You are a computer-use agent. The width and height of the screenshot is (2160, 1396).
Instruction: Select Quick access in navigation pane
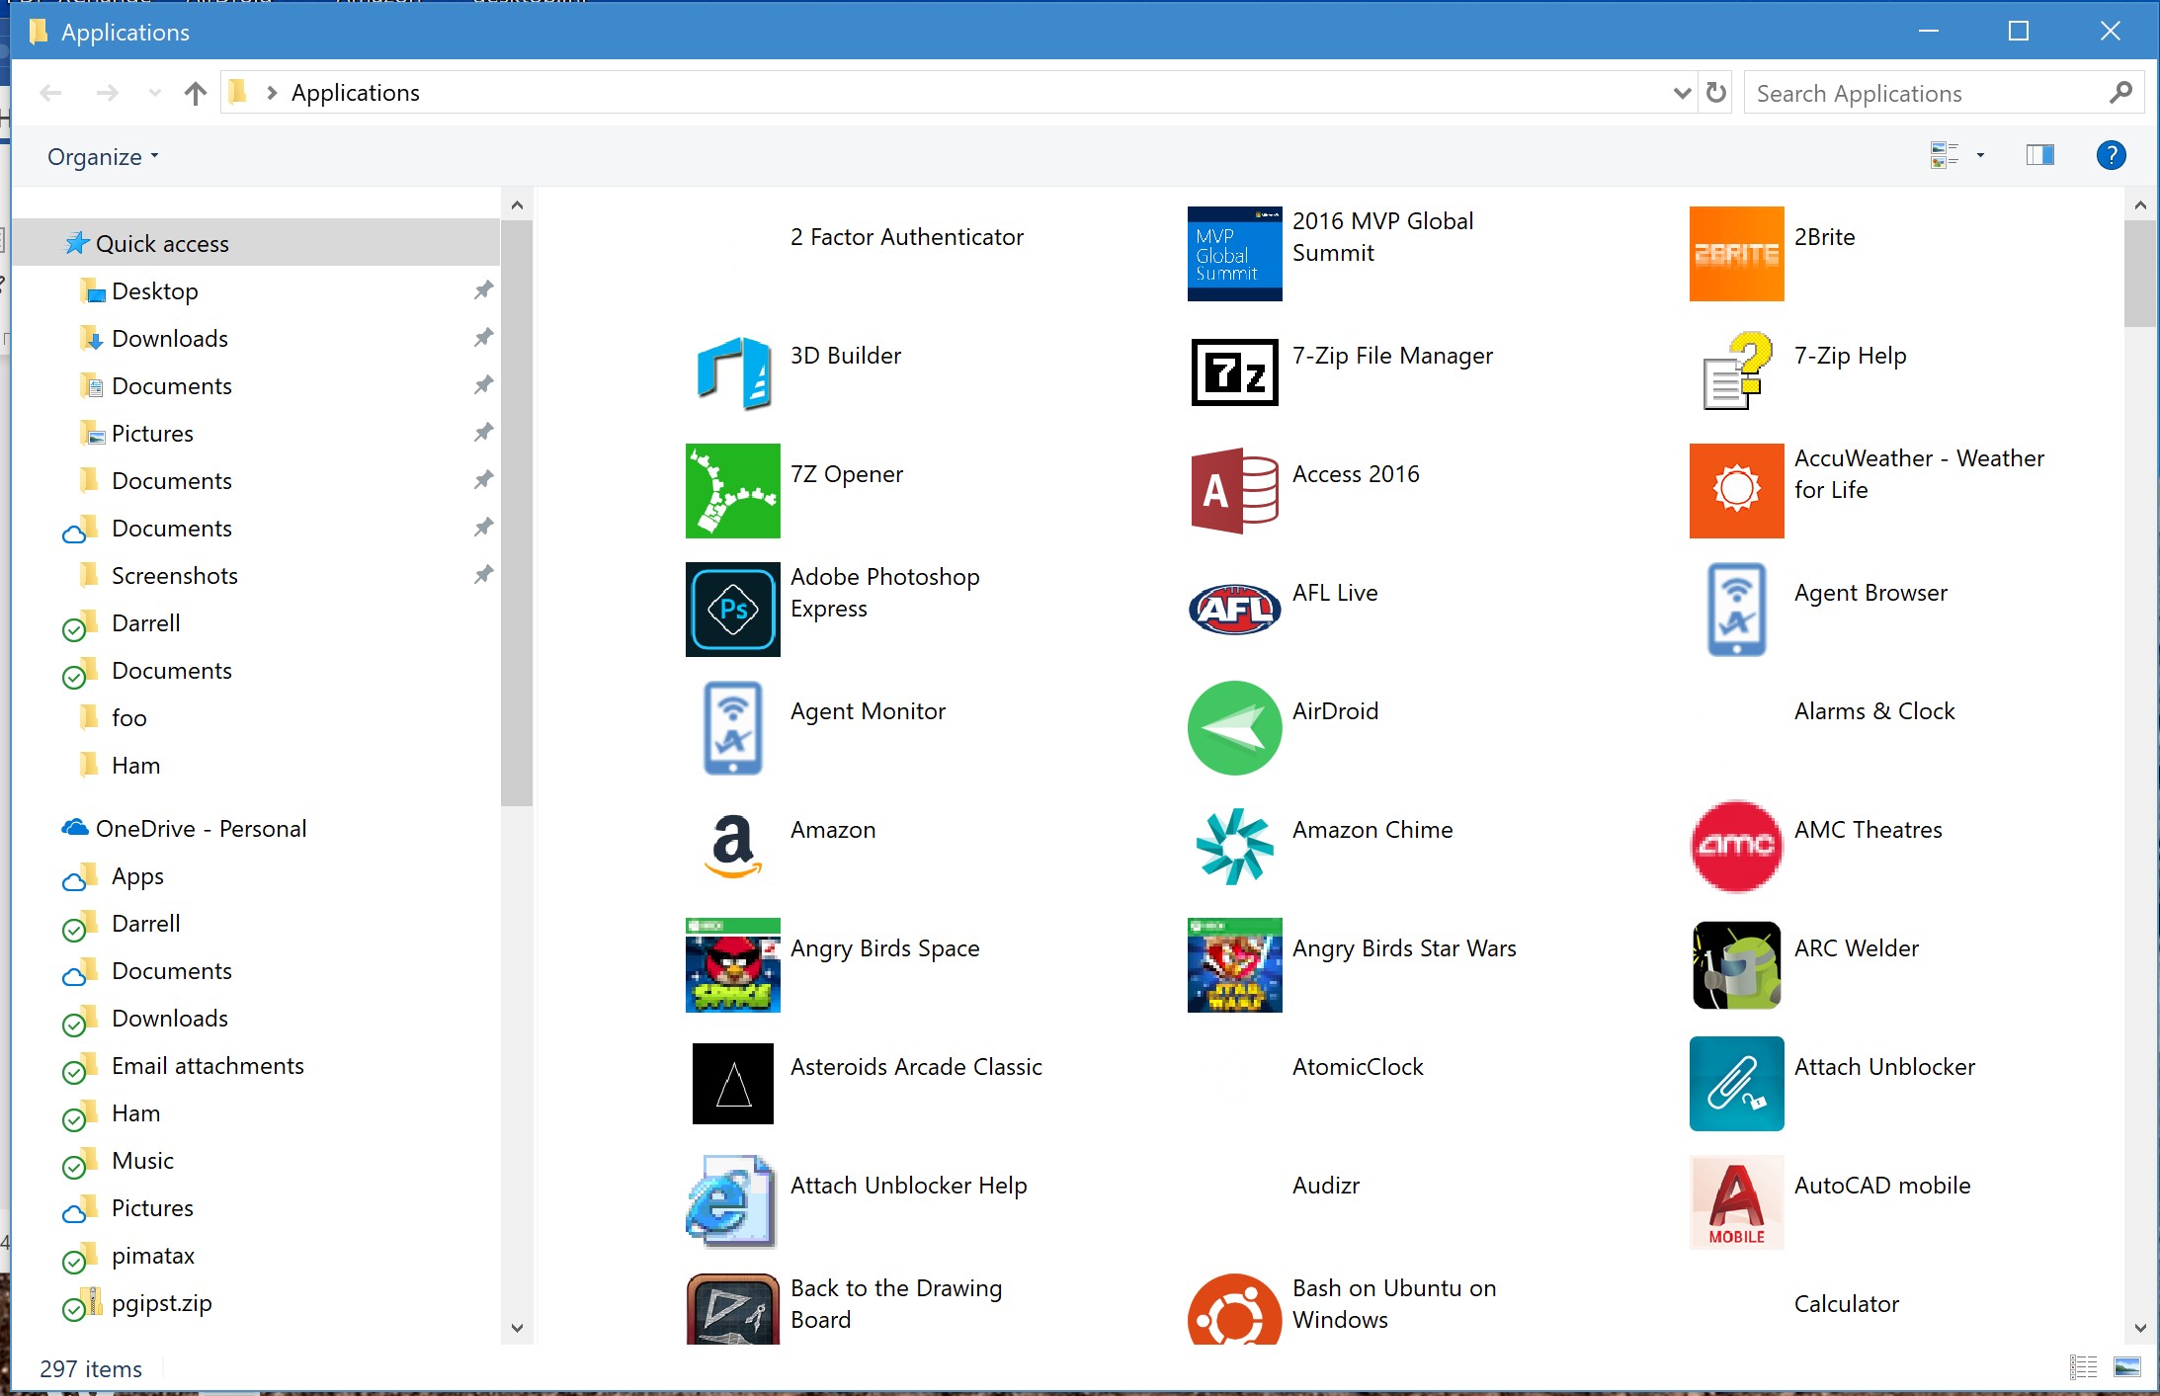[x=257, y=243]
